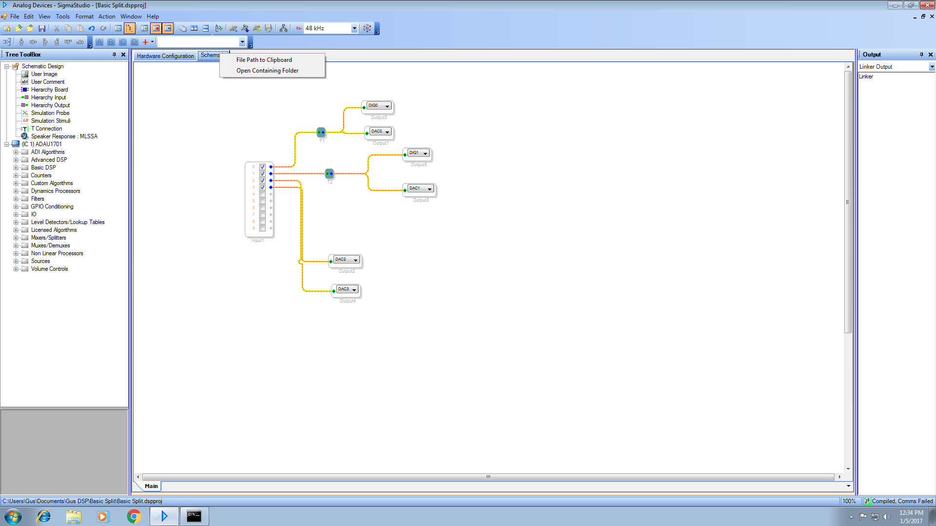Click the vertical scrollbar of schematic canvas

pos(848,202)
